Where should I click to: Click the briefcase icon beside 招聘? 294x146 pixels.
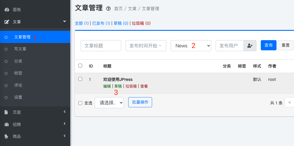[x=7, y=124]
